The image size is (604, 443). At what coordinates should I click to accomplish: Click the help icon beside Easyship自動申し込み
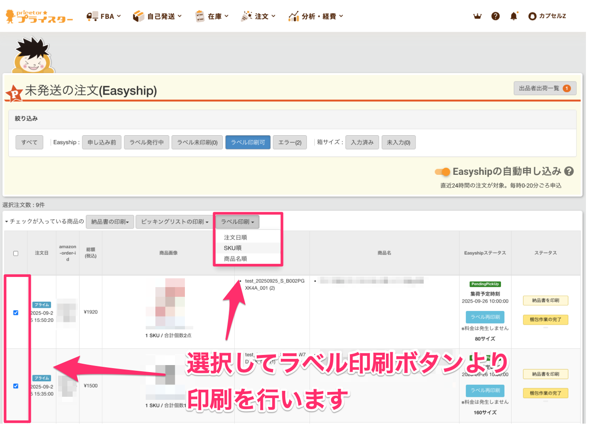569,171
